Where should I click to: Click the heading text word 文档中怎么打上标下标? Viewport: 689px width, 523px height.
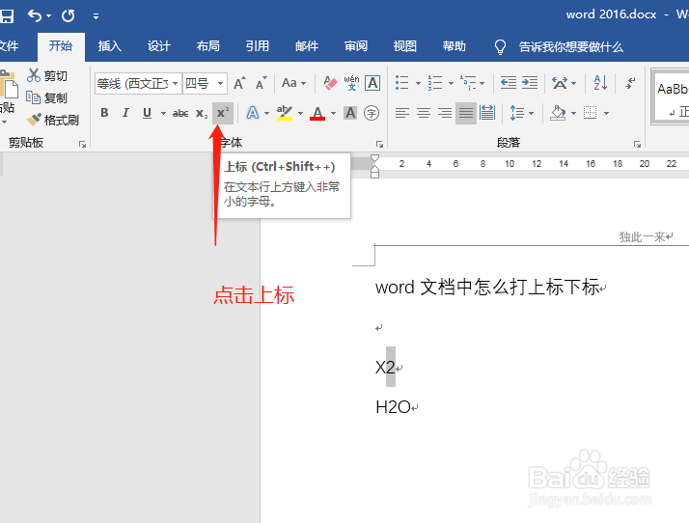coord(487,287)
